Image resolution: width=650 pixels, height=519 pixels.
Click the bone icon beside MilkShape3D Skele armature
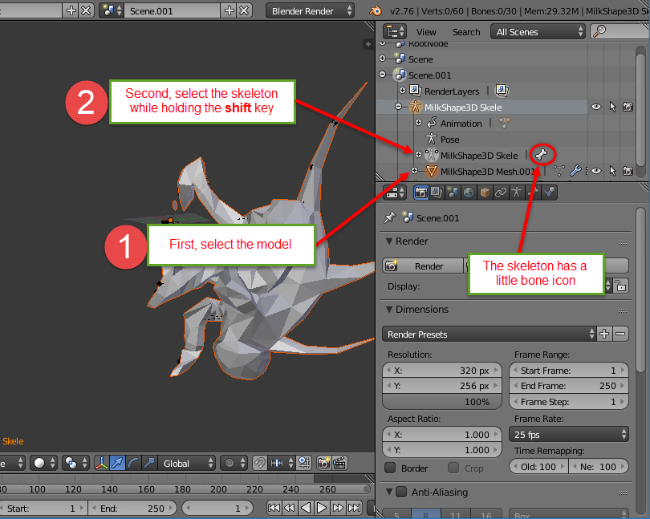[541, 155]
